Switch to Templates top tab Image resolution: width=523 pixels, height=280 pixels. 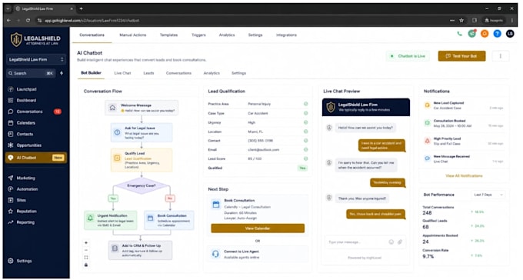point(168,35)
